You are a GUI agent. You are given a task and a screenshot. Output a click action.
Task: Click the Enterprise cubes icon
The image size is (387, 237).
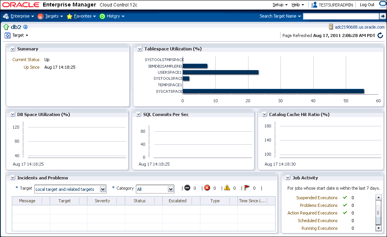[x=6, y=16]
